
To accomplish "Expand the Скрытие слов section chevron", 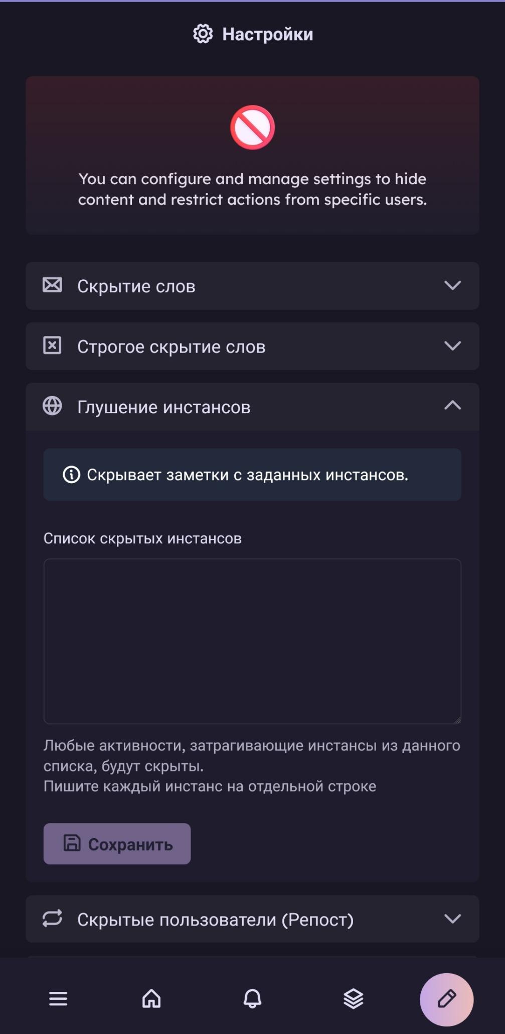I will 452,285.
